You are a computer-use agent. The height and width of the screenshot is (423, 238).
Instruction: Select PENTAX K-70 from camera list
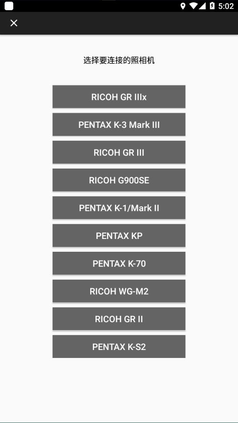coord(119,264)
